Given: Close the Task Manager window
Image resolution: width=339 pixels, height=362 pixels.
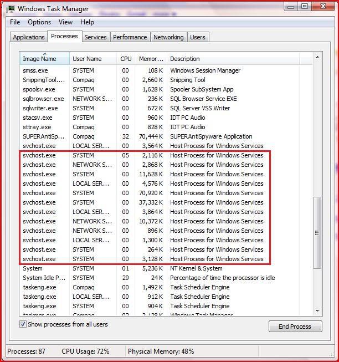Looking at the screenshot, I should (323, 6).
